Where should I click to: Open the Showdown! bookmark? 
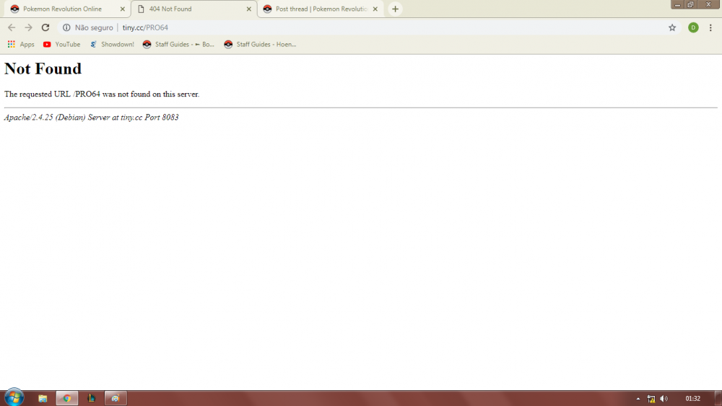tap(112, 44)
